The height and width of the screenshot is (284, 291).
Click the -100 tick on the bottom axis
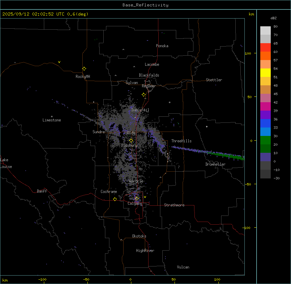[42, 280]
